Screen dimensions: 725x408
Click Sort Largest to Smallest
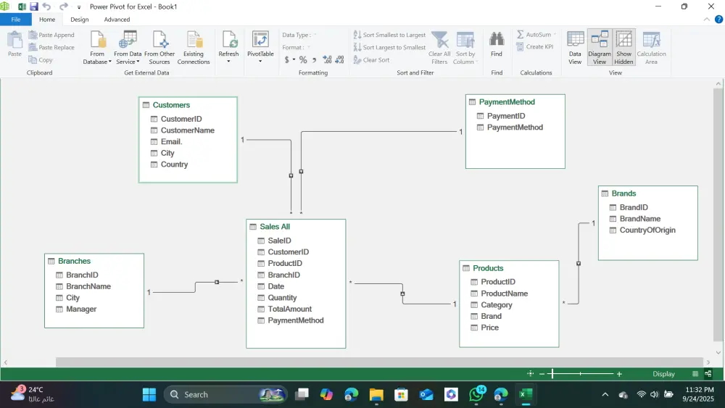(389, 47)
